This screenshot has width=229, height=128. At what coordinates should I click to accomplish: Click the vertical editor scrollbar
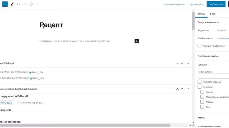193,21
